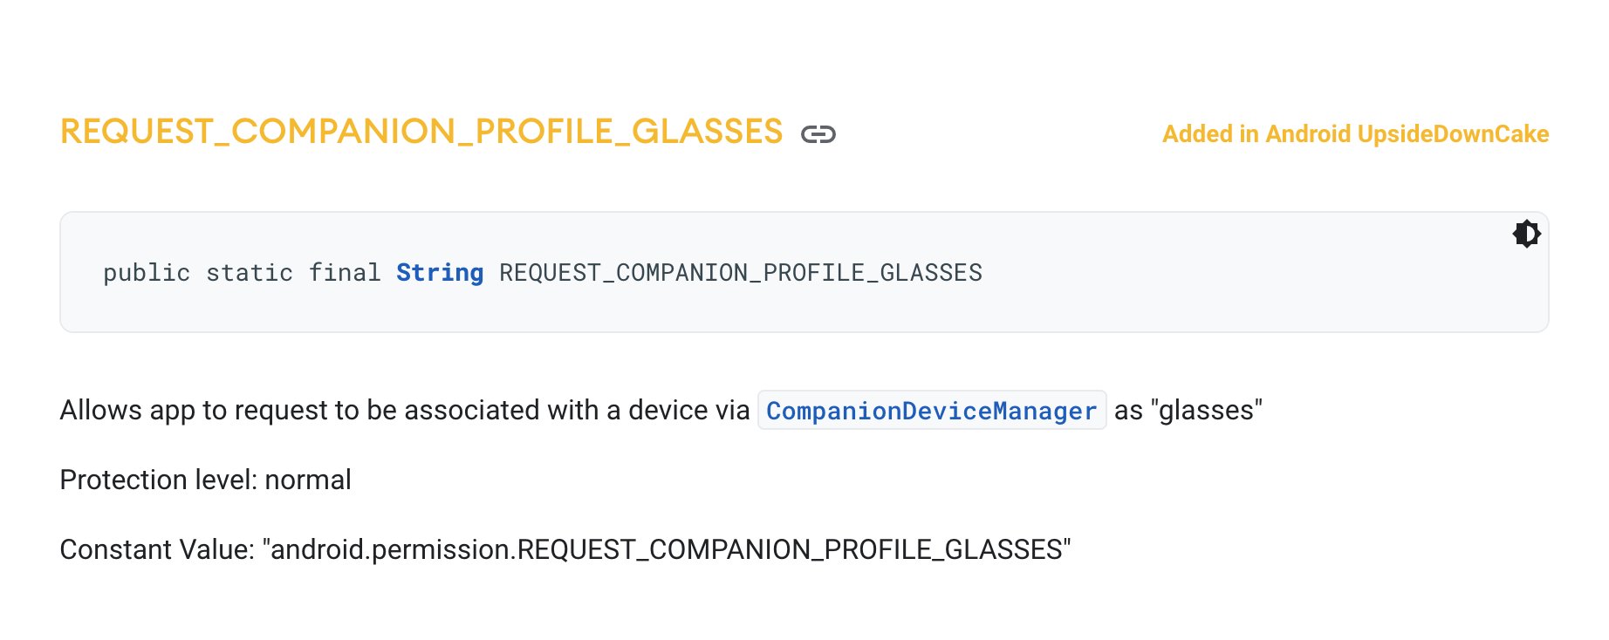The width and height of the screenshot is (1609, 640).
Task: Open the CompanionDeviceManager reference link
Action: tap(931, 410)
